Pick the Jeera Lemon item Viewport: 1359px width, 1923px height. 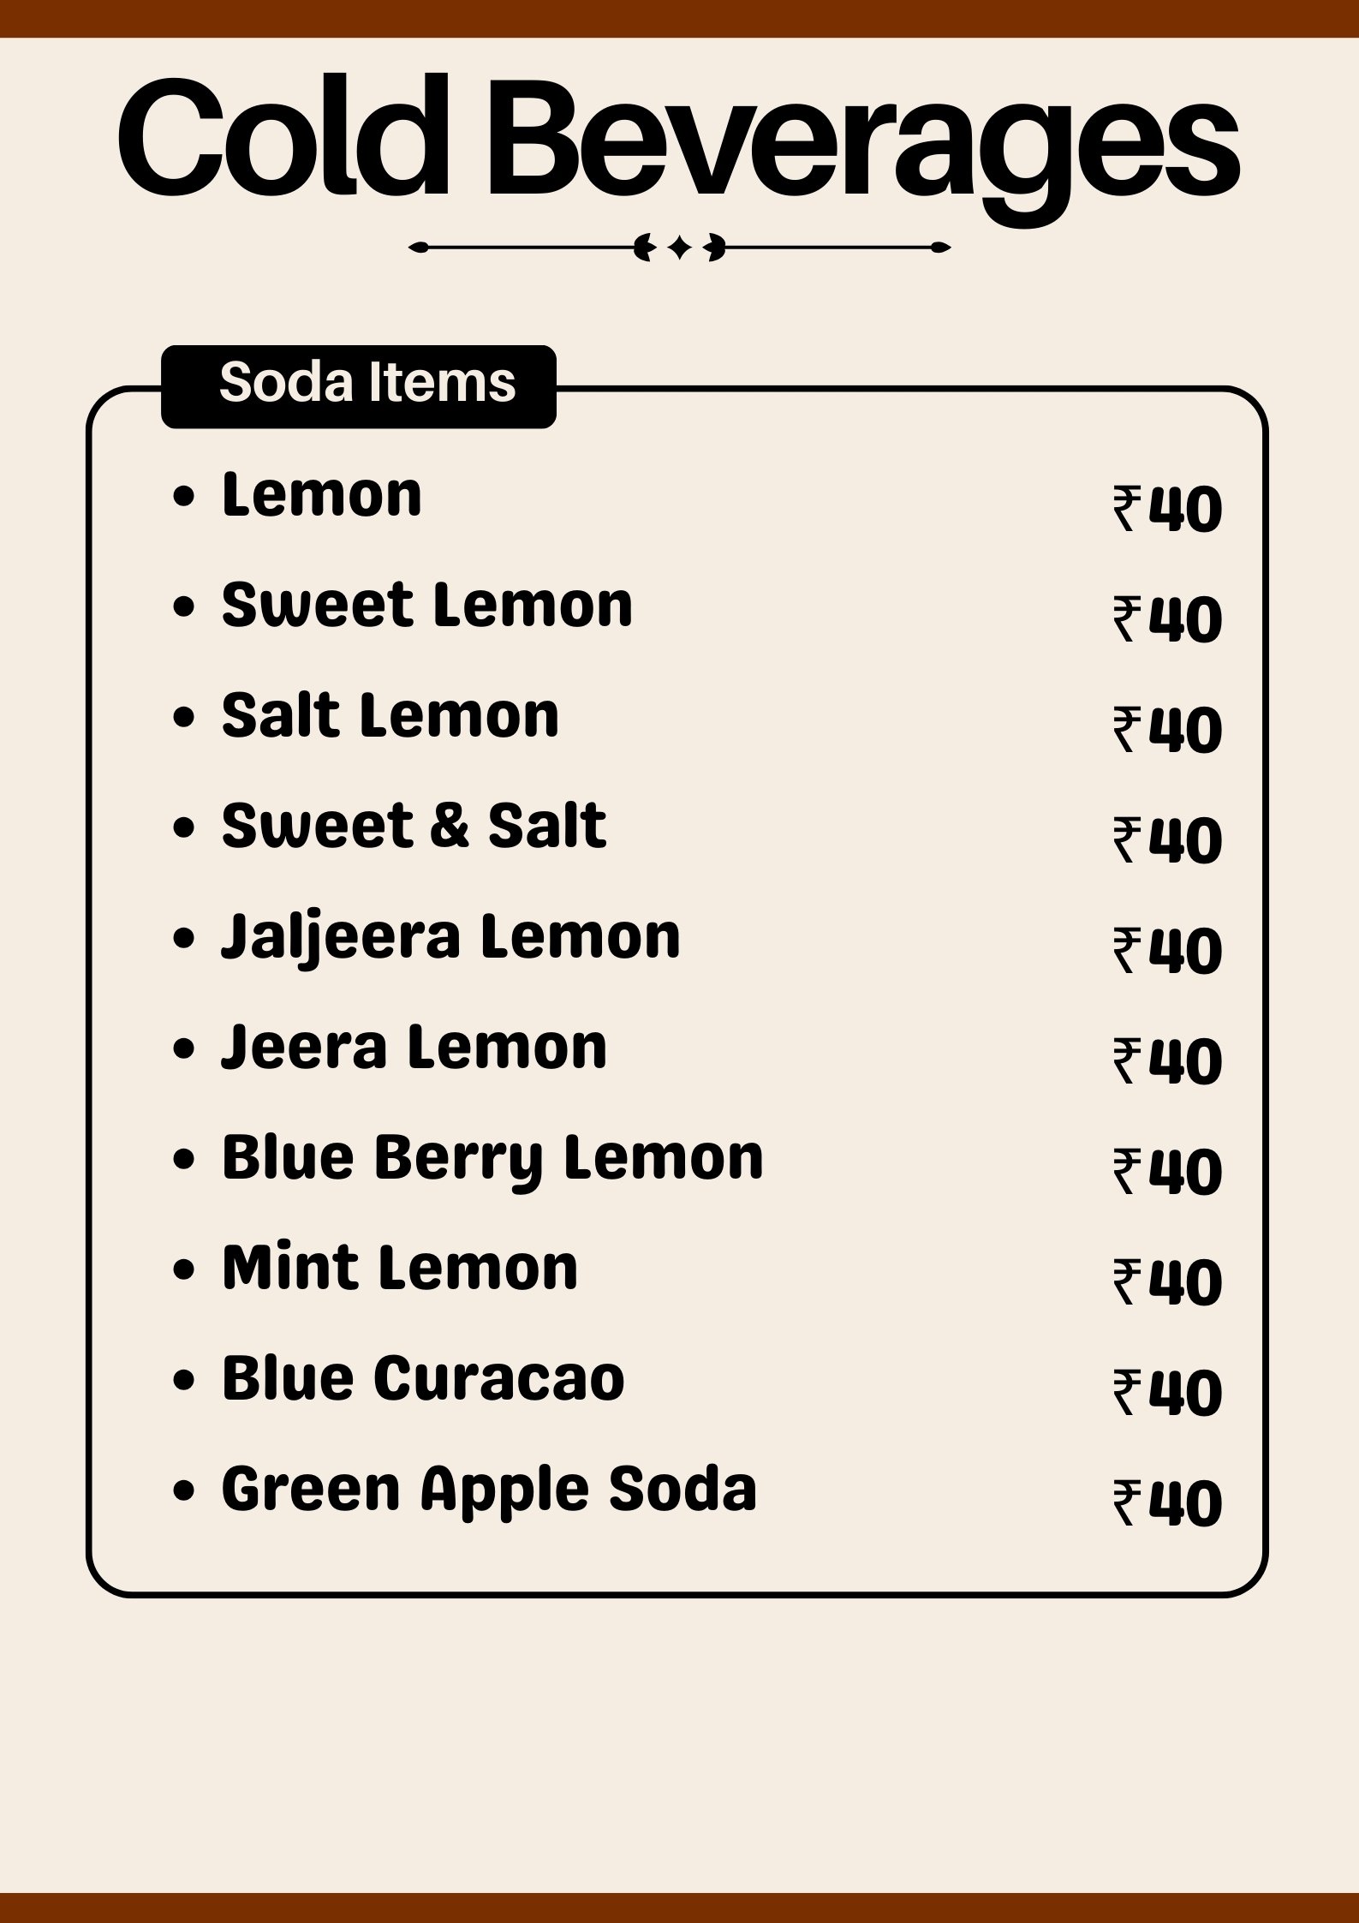pyautogui.click(x=414, y=1048)
